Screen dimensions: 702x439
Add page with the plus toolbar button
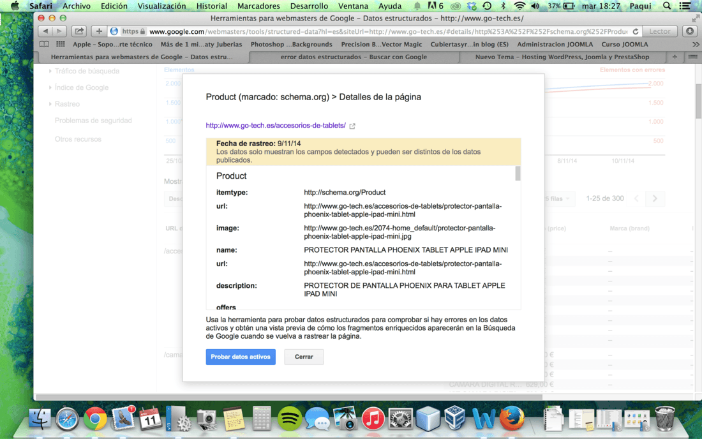99,31
